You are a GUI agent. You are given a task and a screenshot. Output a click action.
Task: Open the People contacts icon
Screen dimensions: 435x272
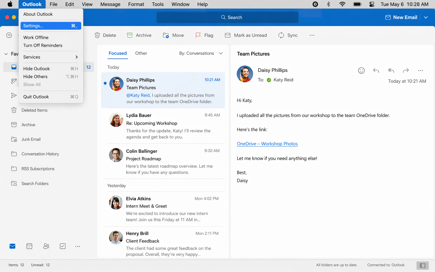click(46, 246)
